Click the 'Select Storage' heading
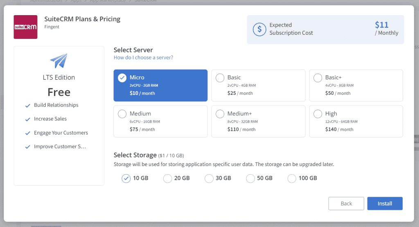Screen dimensions: 419x227 click(x=135, y=155)
